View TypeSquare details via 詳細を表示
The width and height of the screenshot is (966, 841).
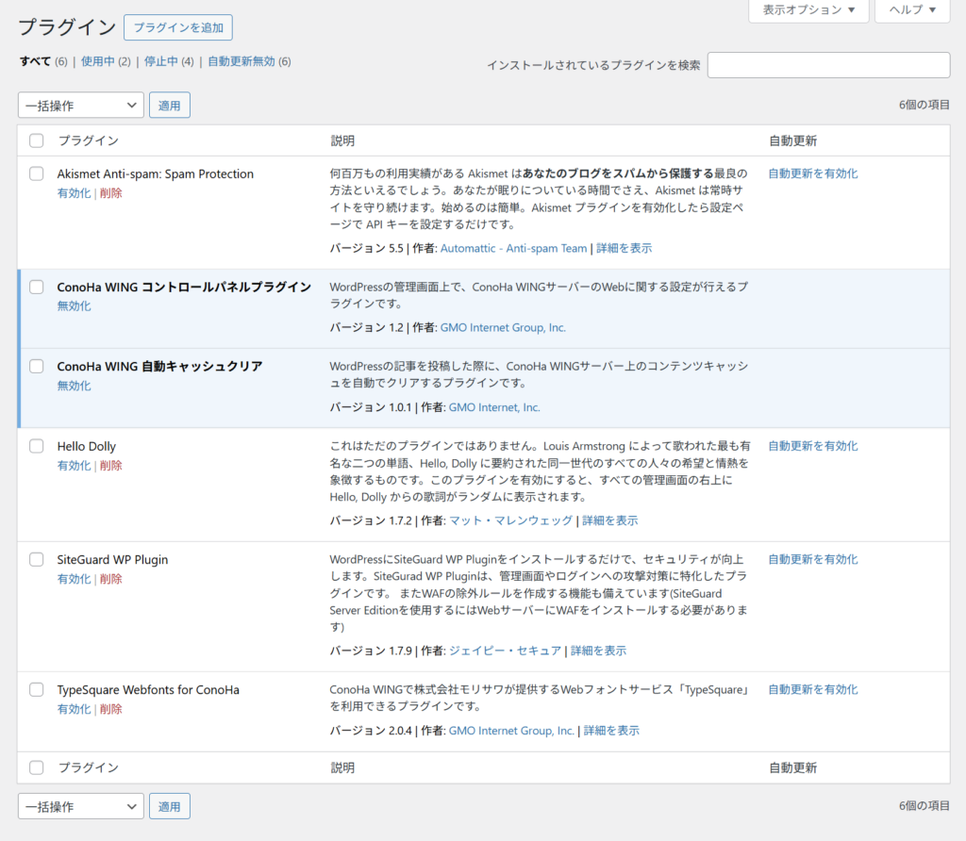611,731
